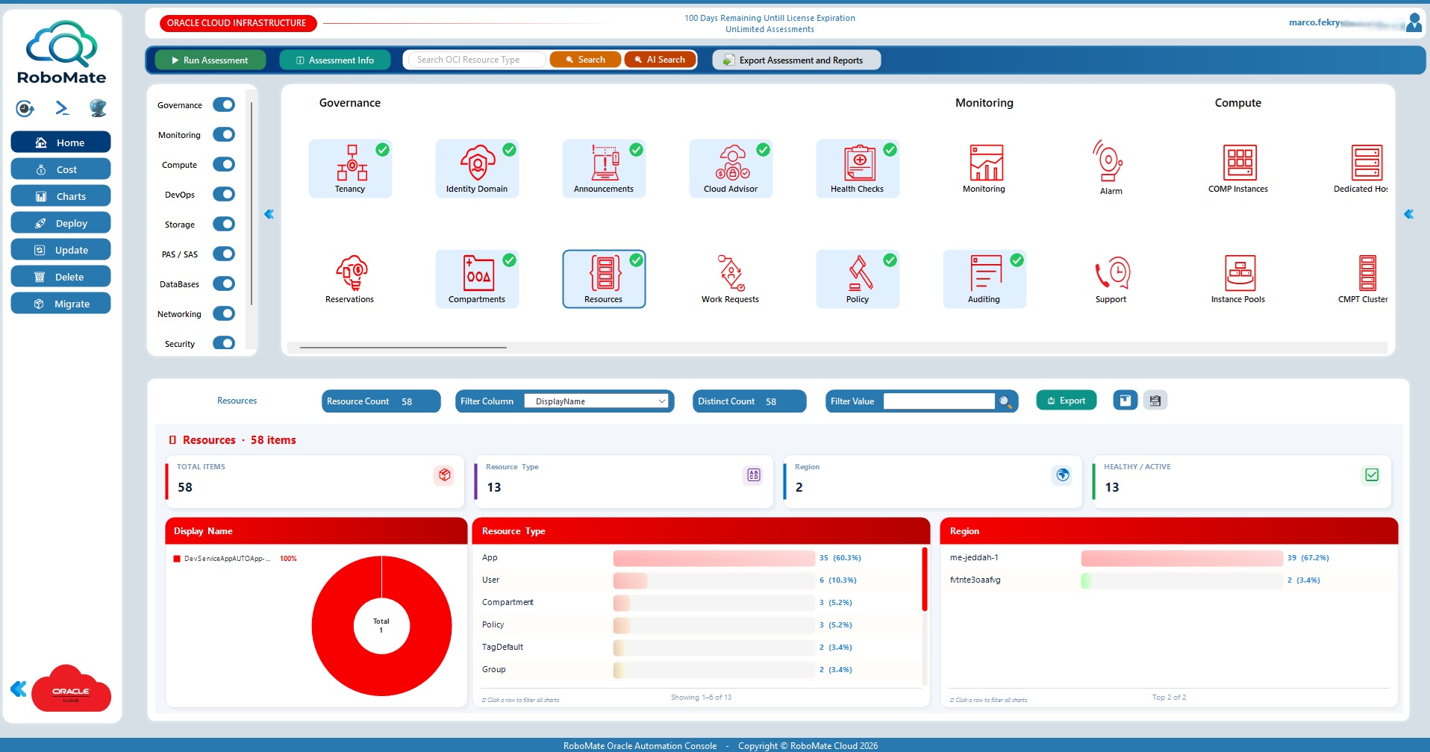The image size is (1430, 752).
Task: Select the 'me-jeddah-1' region row
Action: [1168, 557]
